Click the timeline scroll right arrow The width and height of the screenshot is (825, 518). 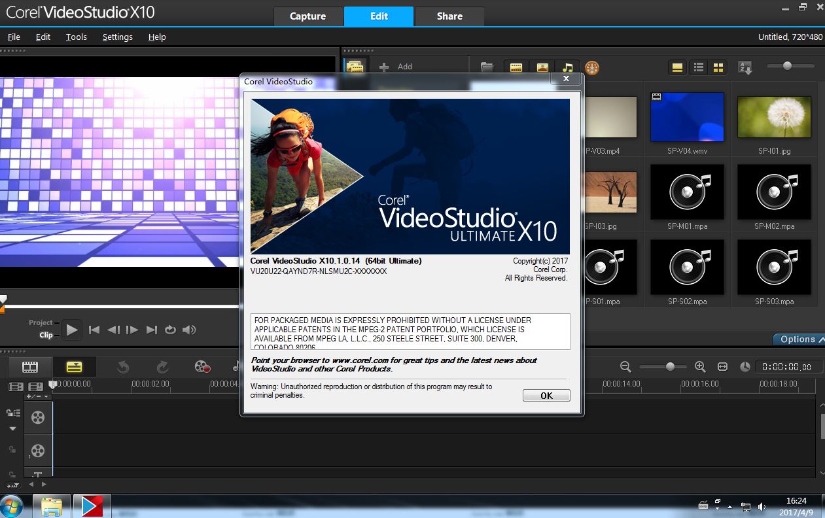[44, 485]
